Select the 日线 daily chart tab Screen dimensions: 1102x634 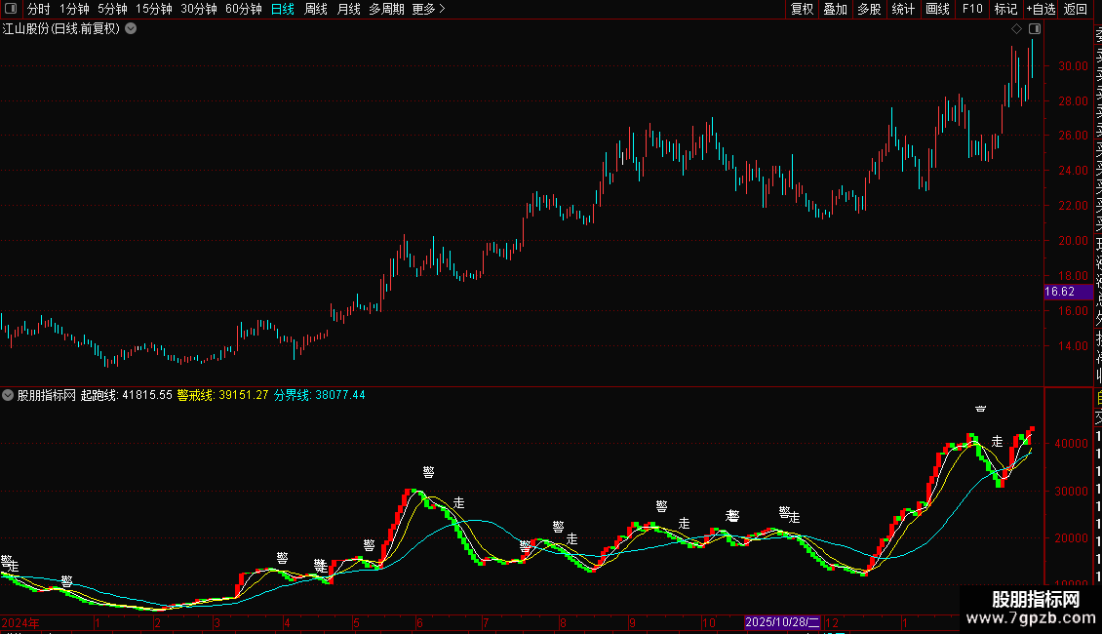(283, 9)
